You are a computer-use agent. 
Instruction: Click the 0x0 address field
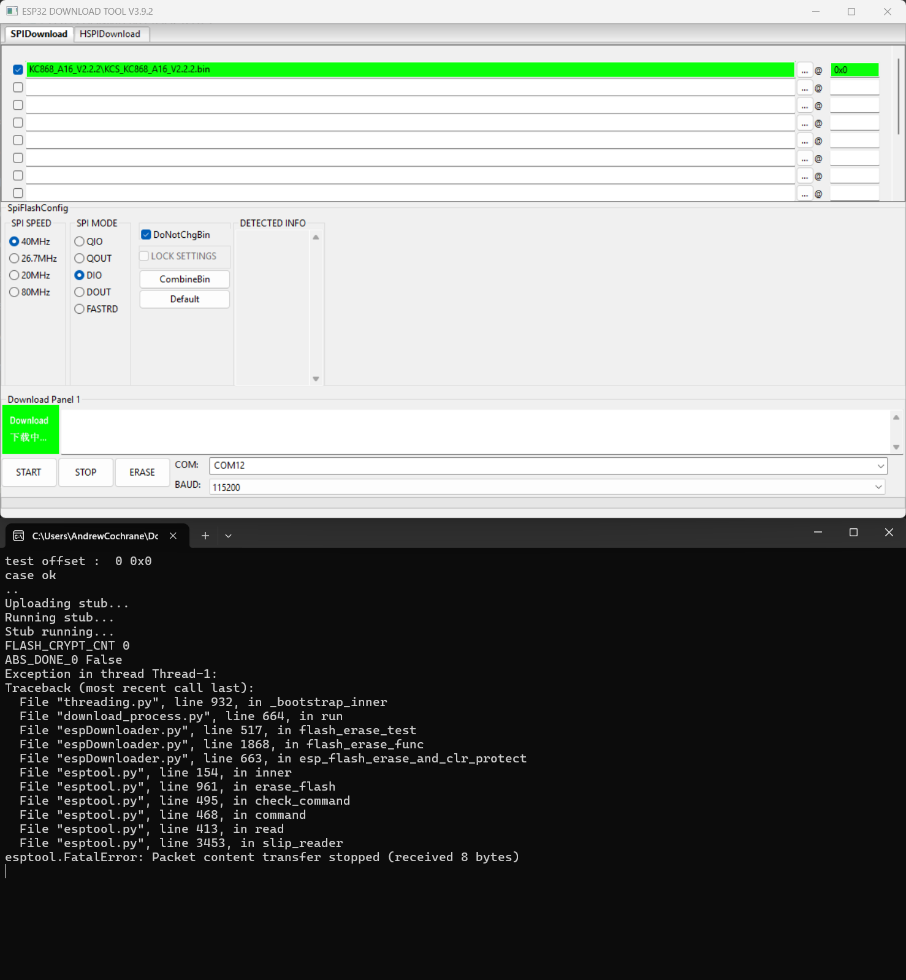click(x=854, y=70)
